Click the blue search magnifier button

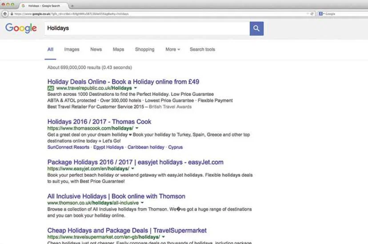click(256, 28)
